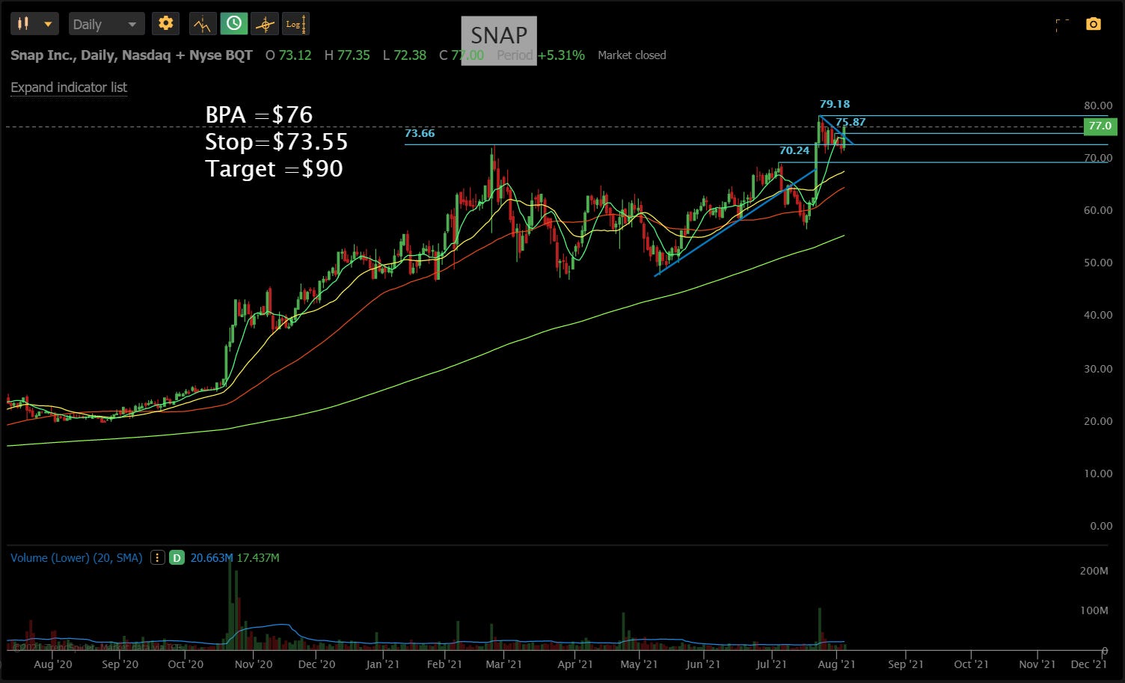The height and width of the screenshot is (683, 1125).
Task: Click the Snap Inc., Daily, Nasdaq title
Action: (132, 55)
